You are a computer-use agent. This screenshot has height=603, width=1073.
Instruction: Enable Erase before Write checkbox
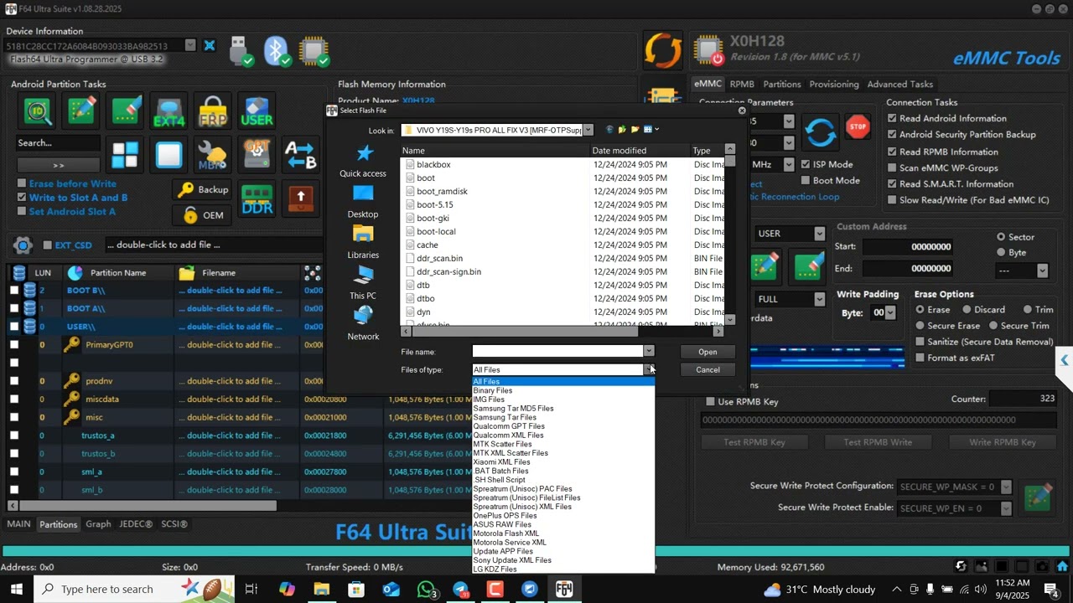[x=22, y=183]
